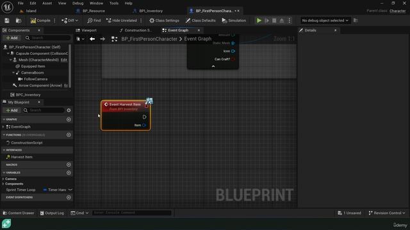The height and width of the screenshot is (230, 410).
Task: Select BP_FirstPersonCharacter (Self) component
Action: click(35, 47)
